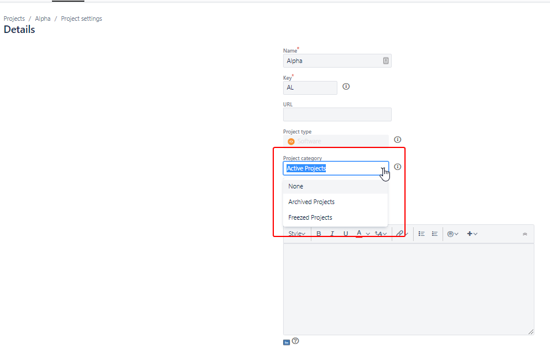Select Archived Projects from the category list
The height and width of the screenshot is (348, 550).
tap(311, 202)
